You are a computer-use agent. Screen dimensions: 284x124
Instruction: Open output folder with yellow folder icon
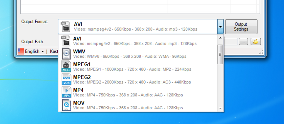point(256,42)
